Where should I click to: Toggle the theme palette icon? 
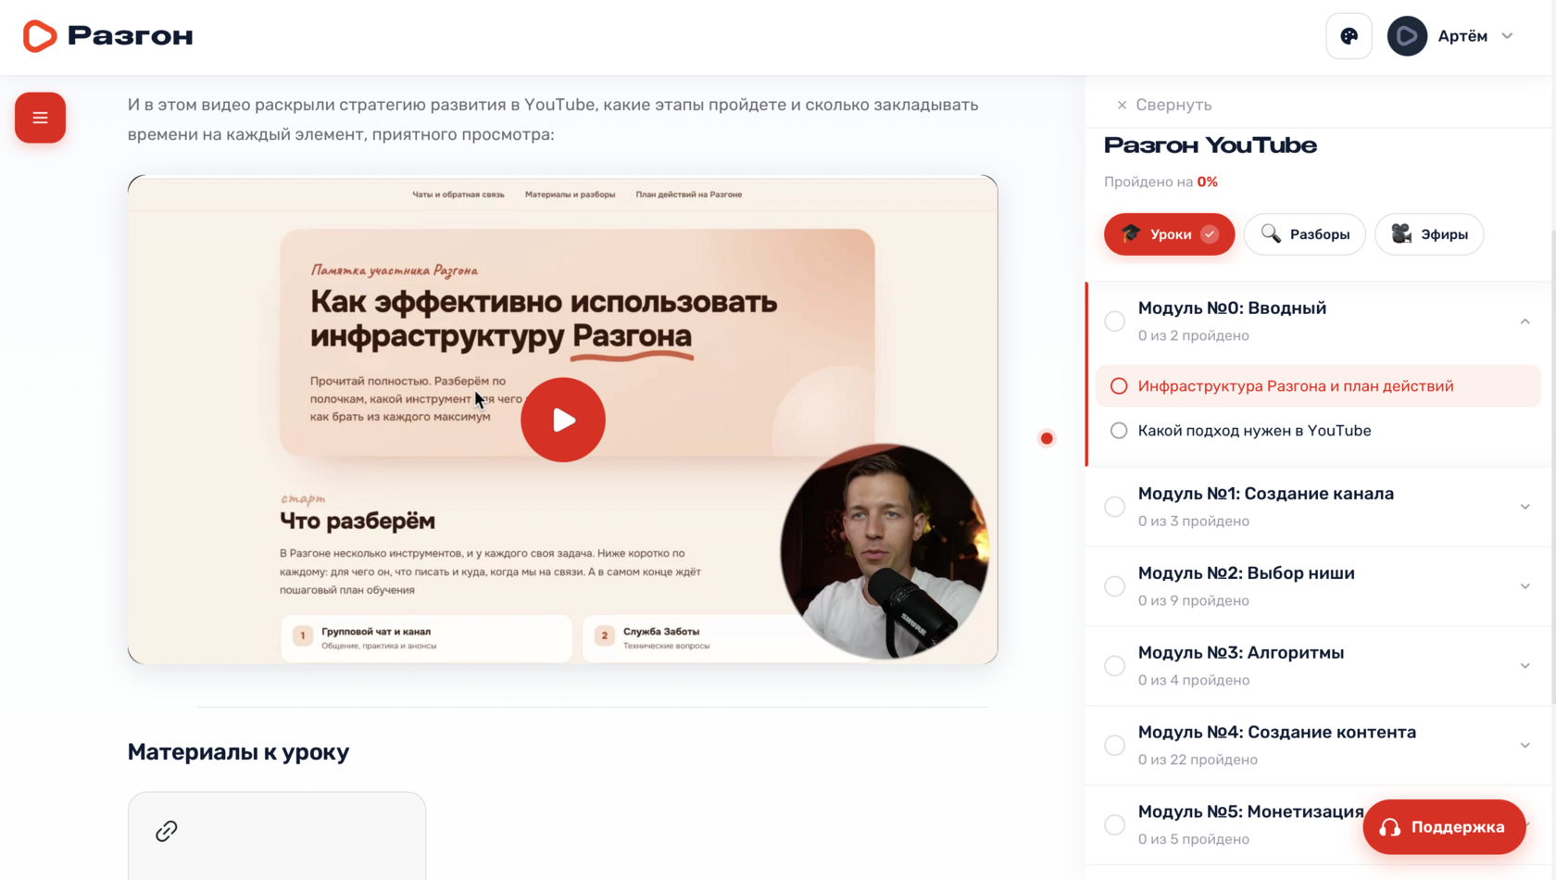pyautogui.click(x=1349, y=36)
